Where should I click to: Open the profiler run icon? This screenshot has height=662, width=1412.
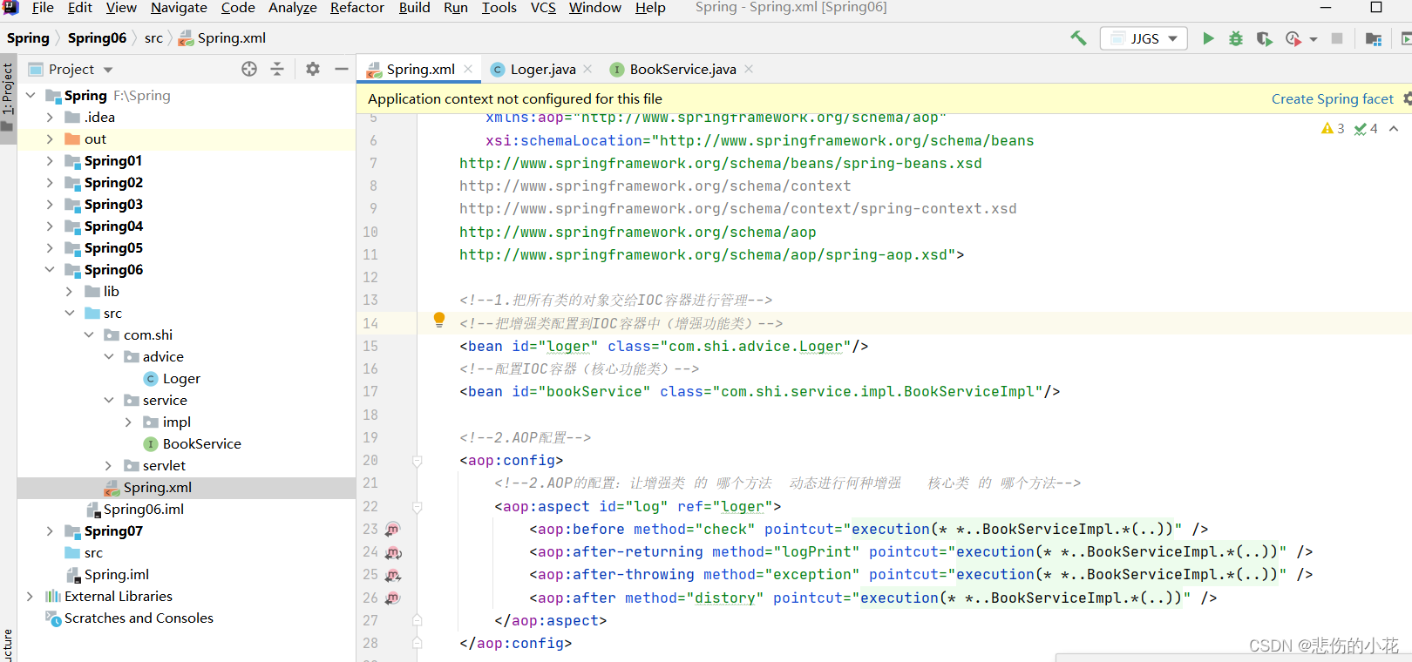point(1293,38)
